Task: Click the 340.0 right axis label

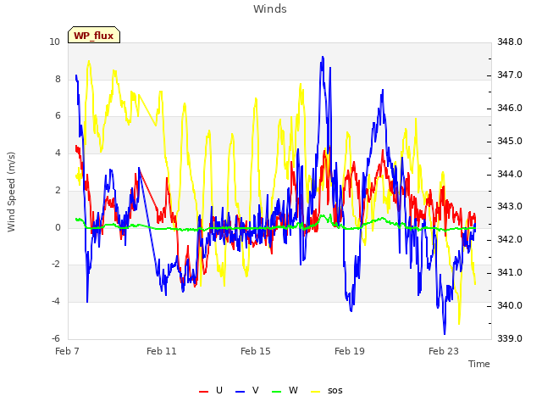Action: click(x=510, y=305)
